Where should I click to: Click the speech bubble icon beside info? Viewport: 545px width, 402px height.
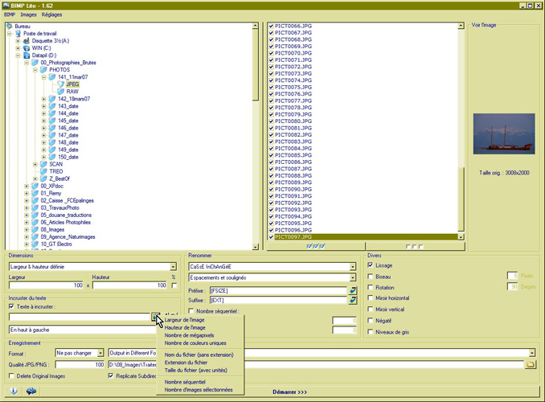click(31, 391)
